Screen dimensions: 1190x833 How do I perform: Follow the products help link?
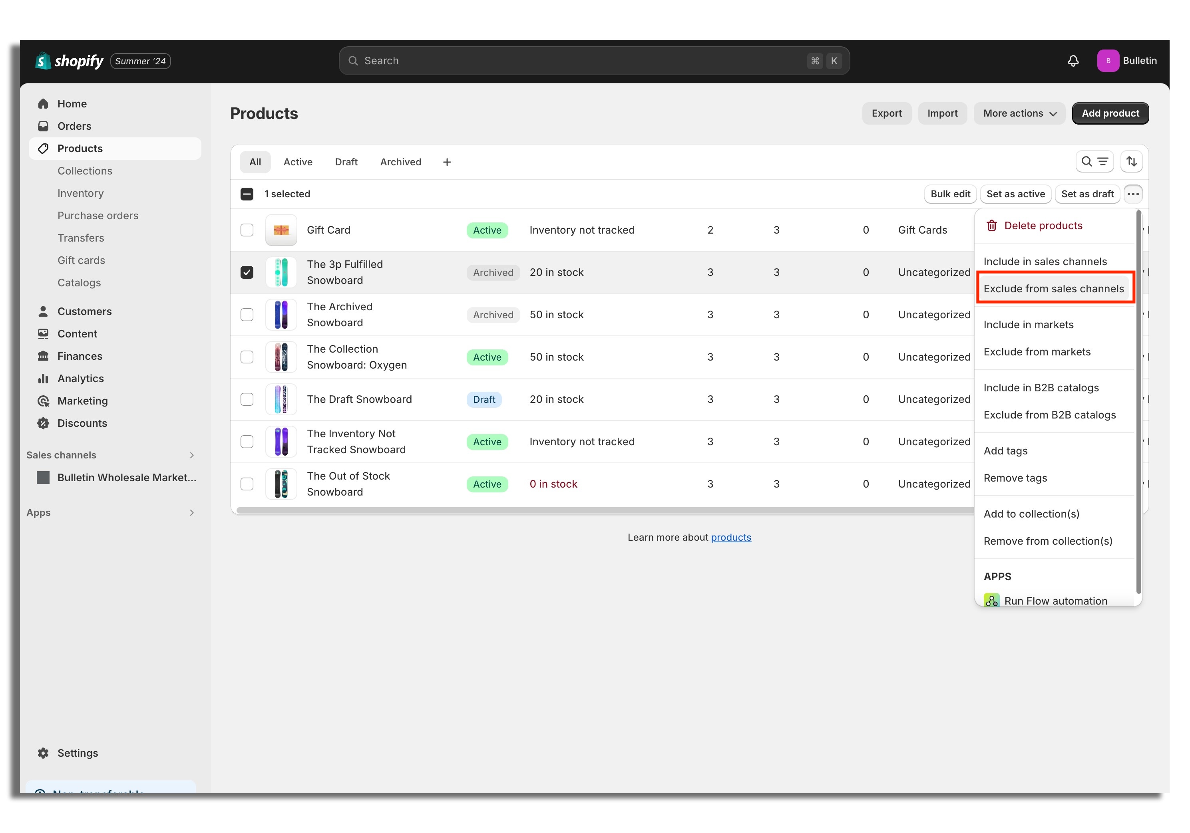point(731,538)
